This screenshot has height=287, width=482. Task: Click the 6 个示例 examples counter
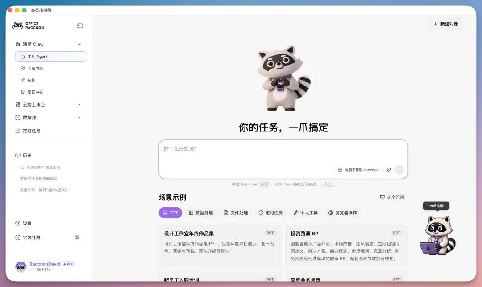click(x=392, y=197)
